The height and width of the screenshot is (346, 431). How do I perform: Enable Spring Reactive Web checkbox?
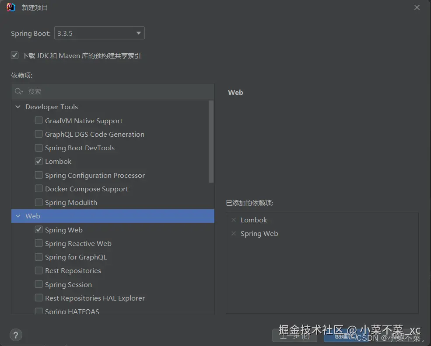(39, 243)
